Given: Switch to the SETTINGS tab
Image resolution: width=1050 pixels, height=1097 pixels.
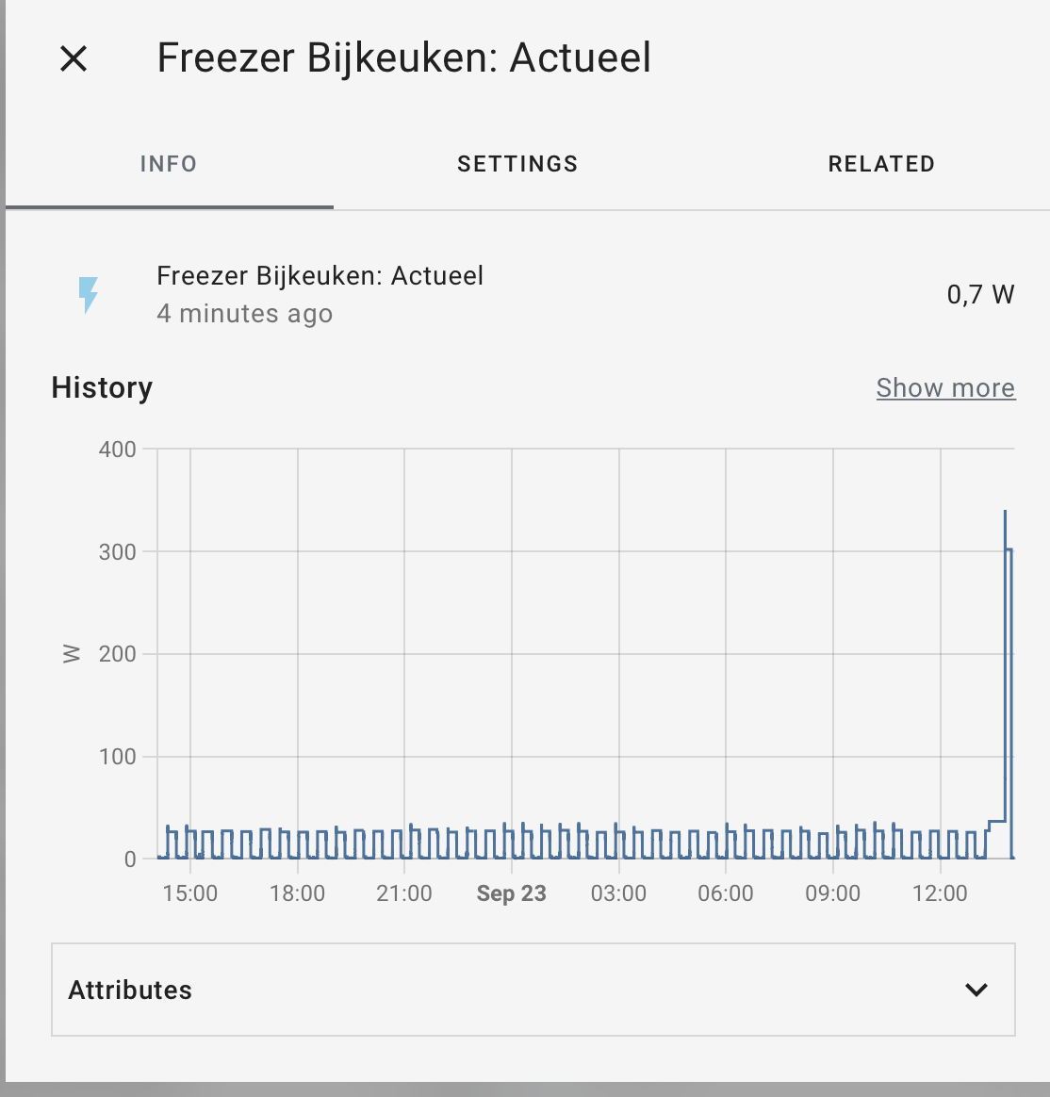Looking at the screenshot, I should pyautogui.click(x=517, y=163).
